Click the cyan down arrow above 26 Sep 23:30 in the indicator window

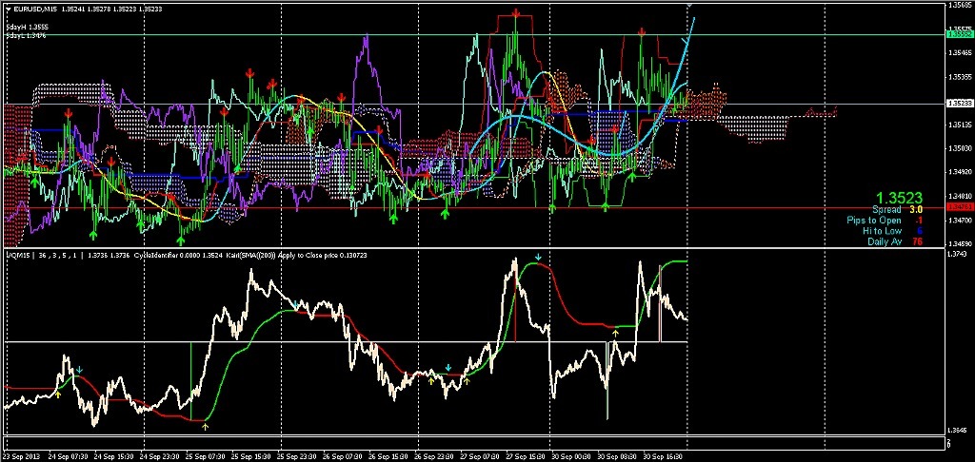(x=448, y=368)
